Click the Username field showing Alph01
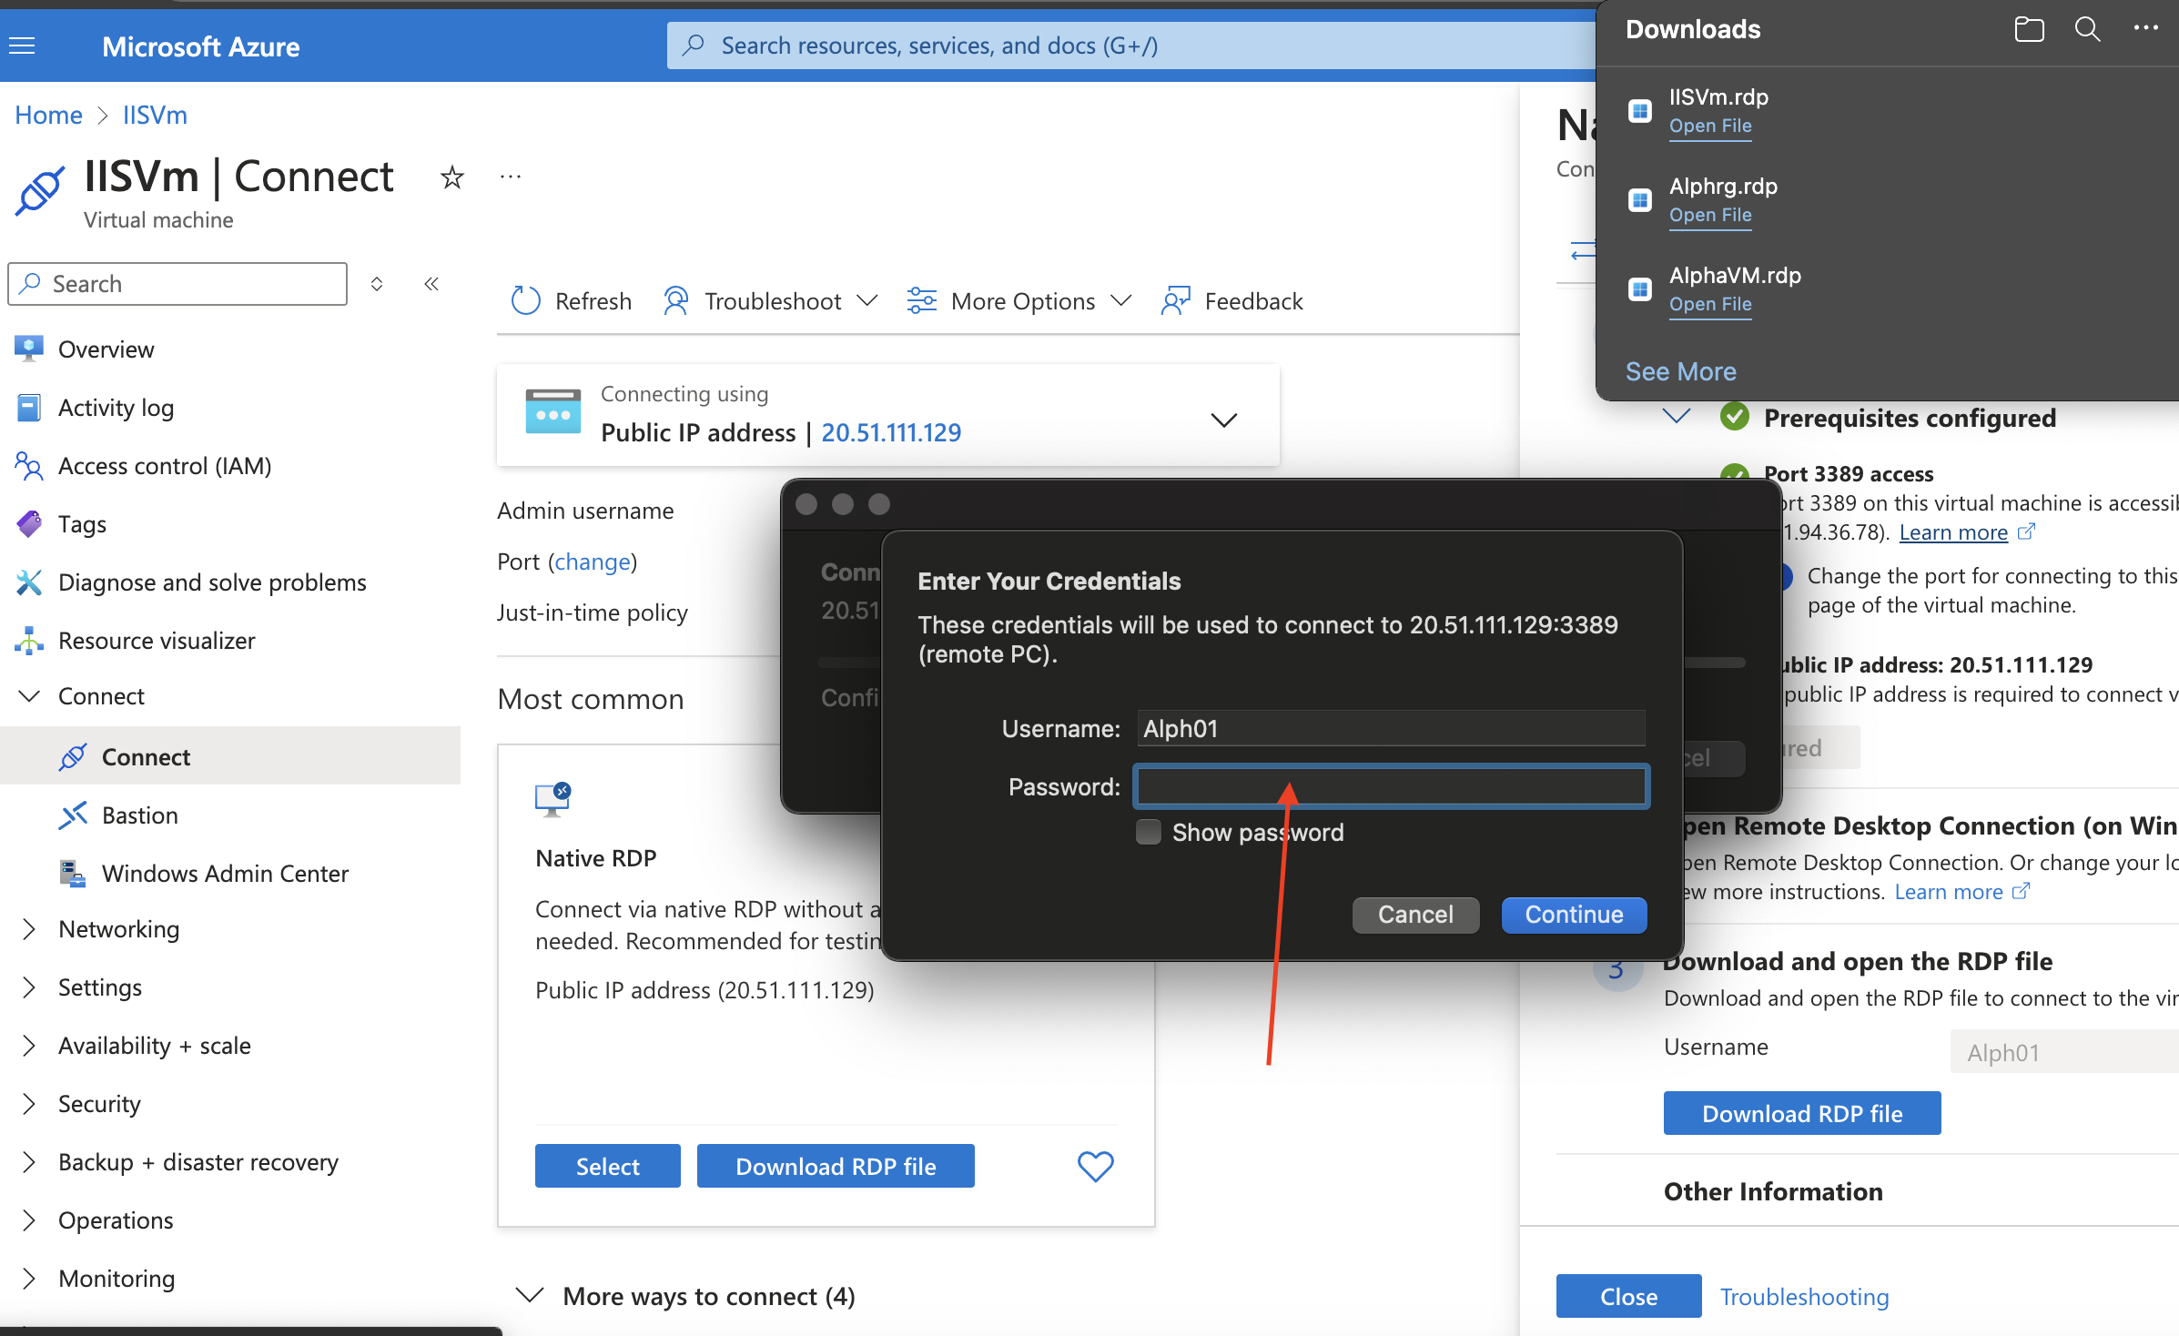This screenshot has height=1336, width=2179. [x=1391, y=729]
